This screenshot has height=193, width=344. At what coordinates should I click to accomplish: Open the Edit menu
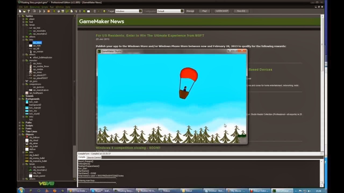(x=26, y=7)
